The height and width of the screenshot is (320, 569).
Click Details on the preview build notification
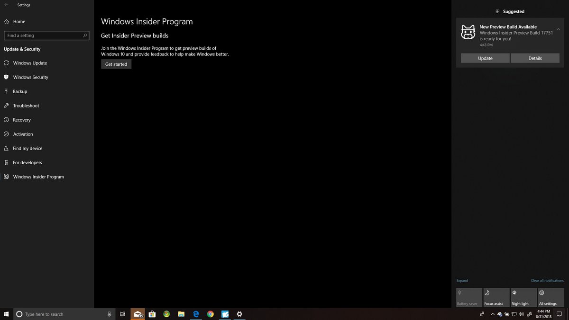pyautogui.click(x=535, y=58)
